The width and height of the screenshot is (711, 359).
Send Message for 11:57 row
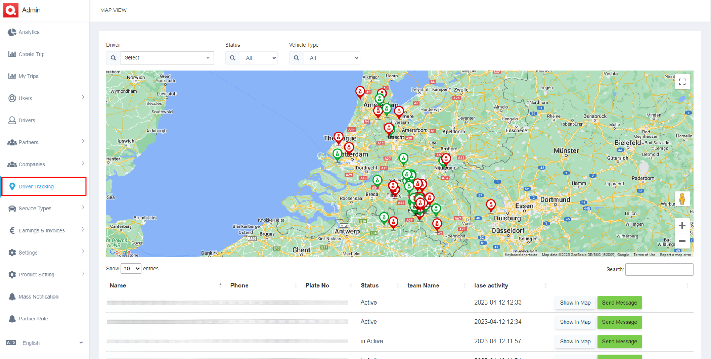[x=620, y=342]
